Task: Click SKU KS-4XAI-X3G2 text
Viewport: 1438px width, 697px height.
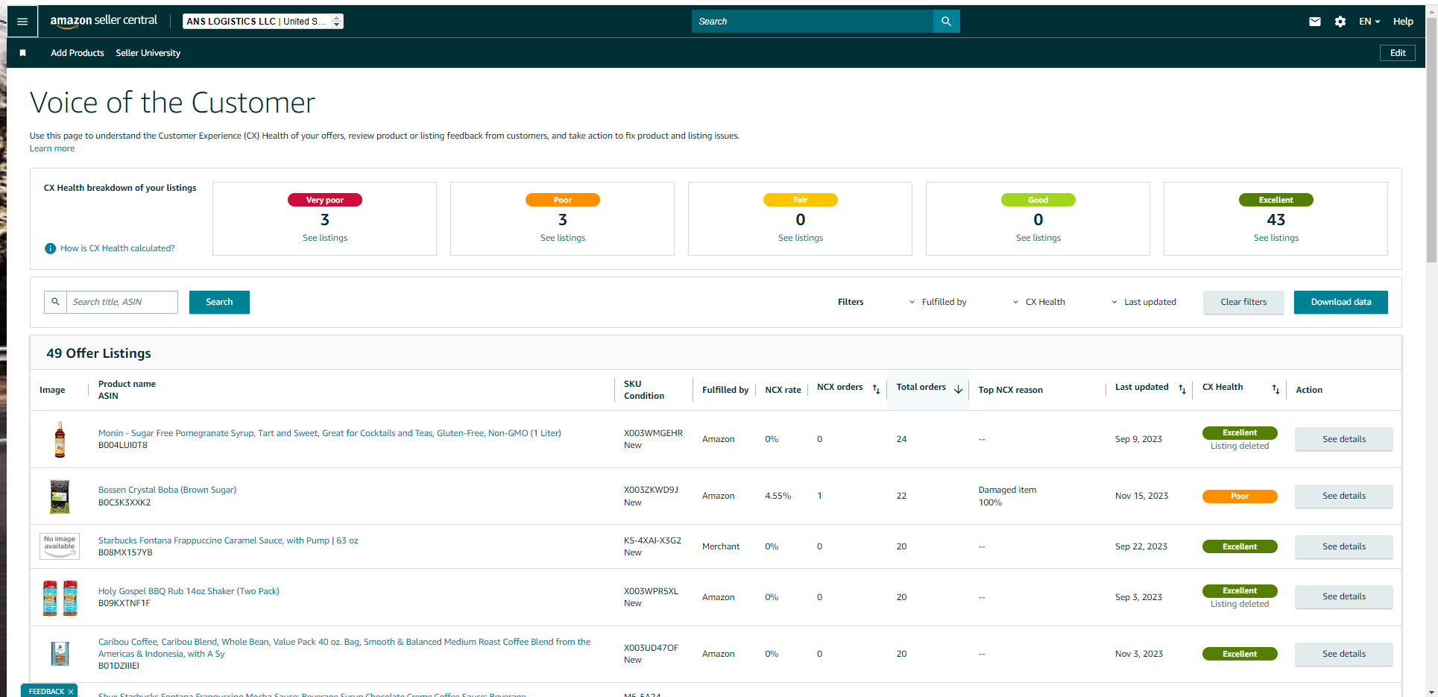Action: 652,540
